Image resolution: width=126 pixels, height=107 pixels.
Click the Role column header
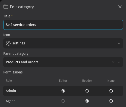point(9,81)
